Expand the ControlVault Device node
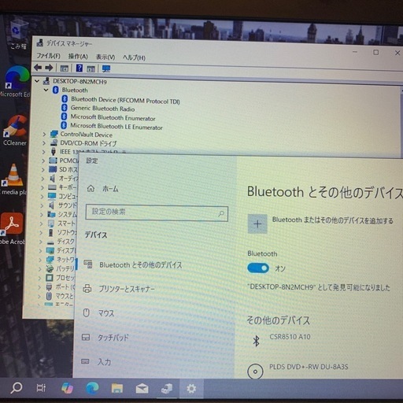The height and width of the screenshot is (403, 403). pyautogui.click(x=44, y=135)
